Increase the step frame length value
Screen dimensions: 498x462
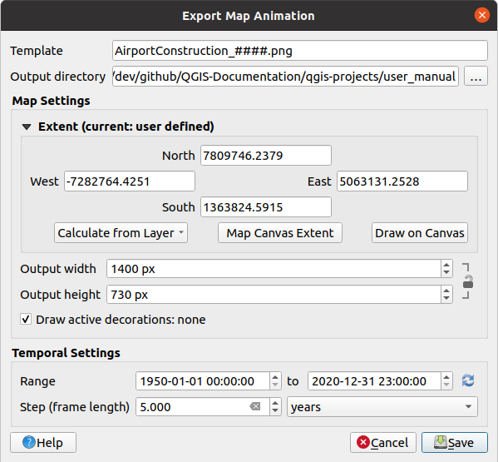[x=275, y=403]
